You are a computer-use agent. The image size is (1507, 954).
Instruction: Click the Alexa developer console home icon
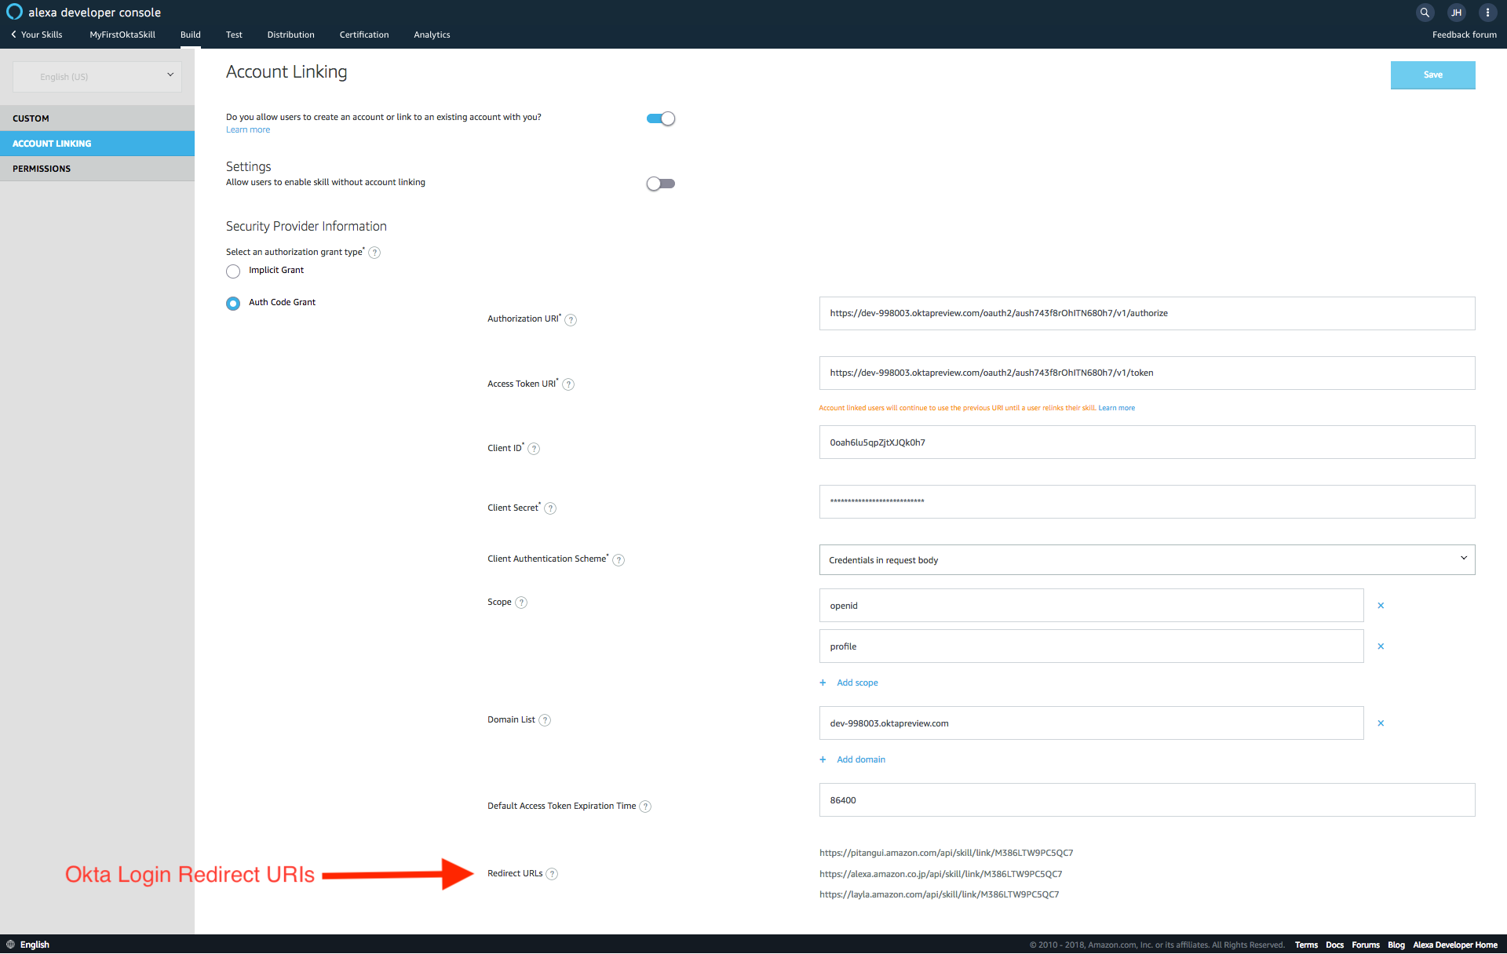[10, 11]
